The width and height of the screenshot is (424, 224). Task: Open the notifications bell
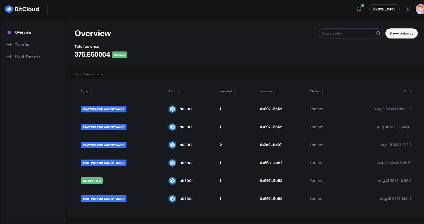click(x=359, y=9)
